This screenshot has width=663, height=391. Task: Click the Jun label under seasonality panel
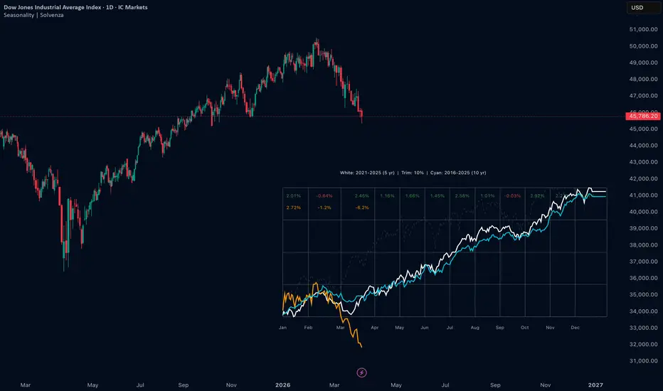click(x=425, y=327)
